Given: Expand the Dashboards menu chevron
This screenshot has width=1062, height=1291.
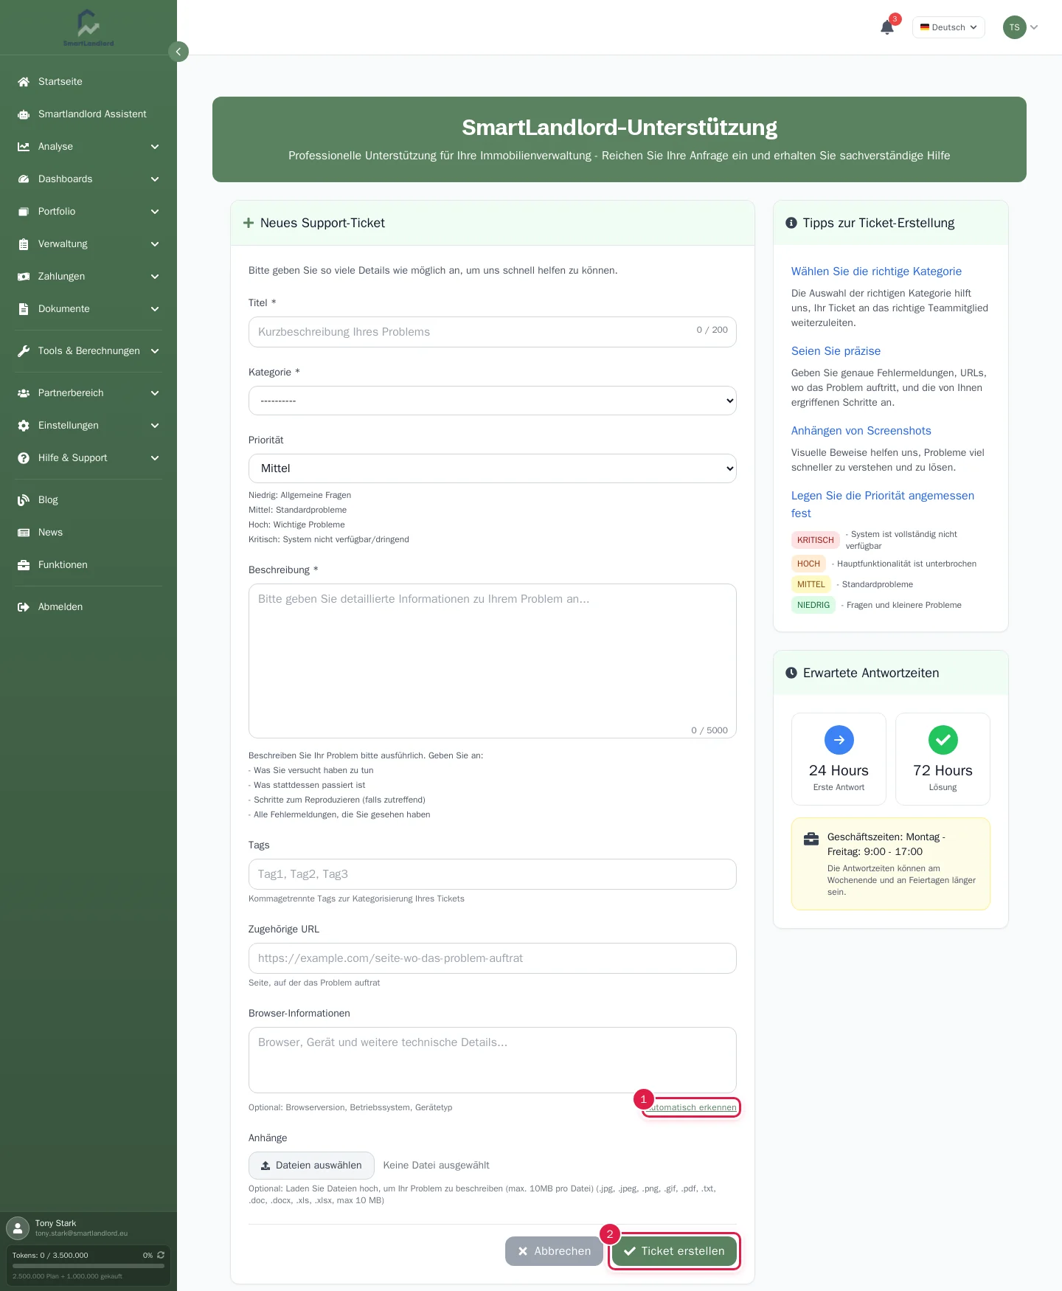Looking at the screenshot, I should [x=155, y=179].
